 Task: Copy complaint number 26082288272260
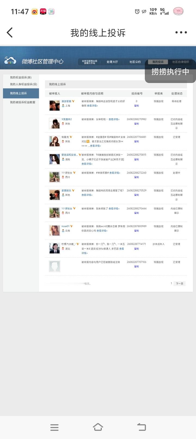point(137,177)
